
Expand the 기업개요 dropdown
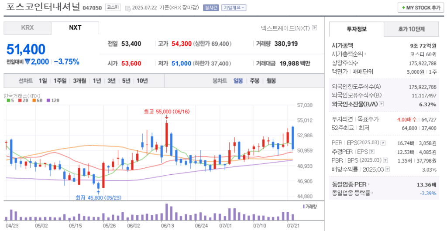coord(234,8)
